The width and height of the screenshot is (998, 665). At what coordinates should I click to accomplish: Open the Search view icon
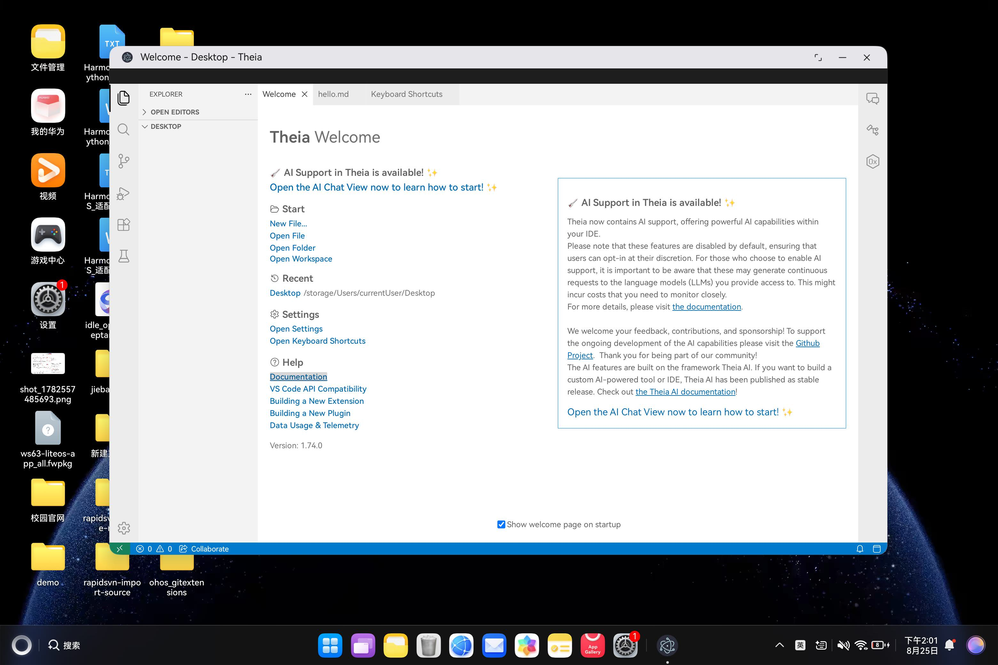point(123,129)
